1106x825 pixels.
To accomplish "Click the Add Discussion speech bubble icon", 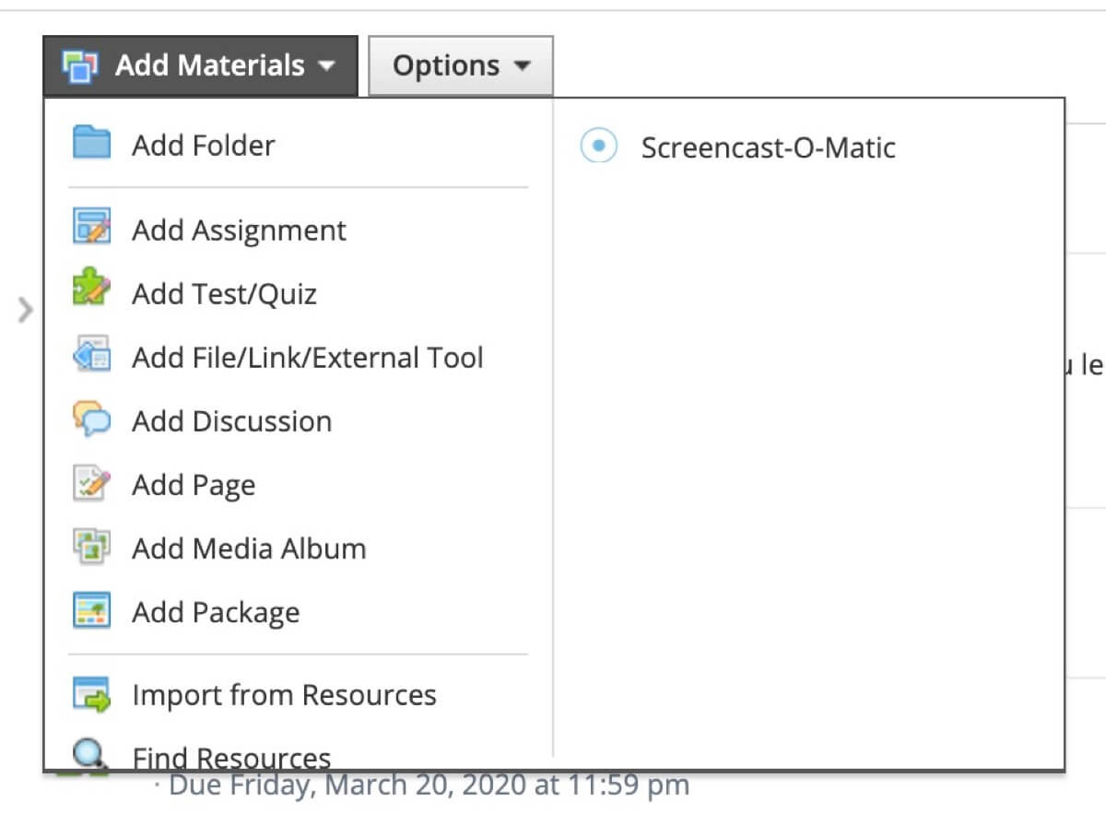I will coord(91,419).
